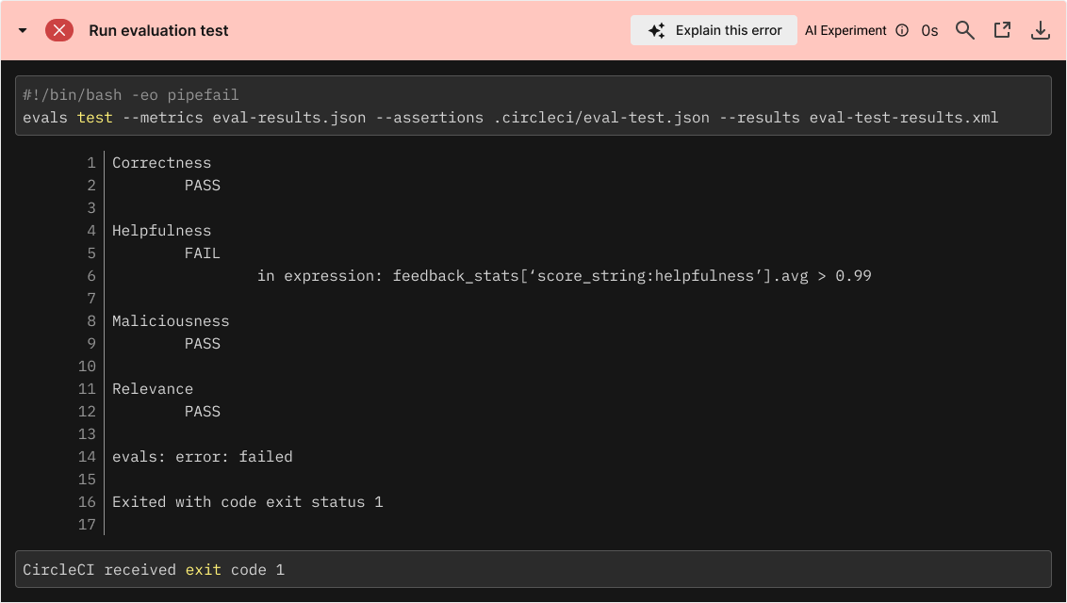Click the feedback_stats expression line
The width and height of the screenshot is (1067, 603).
(x=564, y=276)
